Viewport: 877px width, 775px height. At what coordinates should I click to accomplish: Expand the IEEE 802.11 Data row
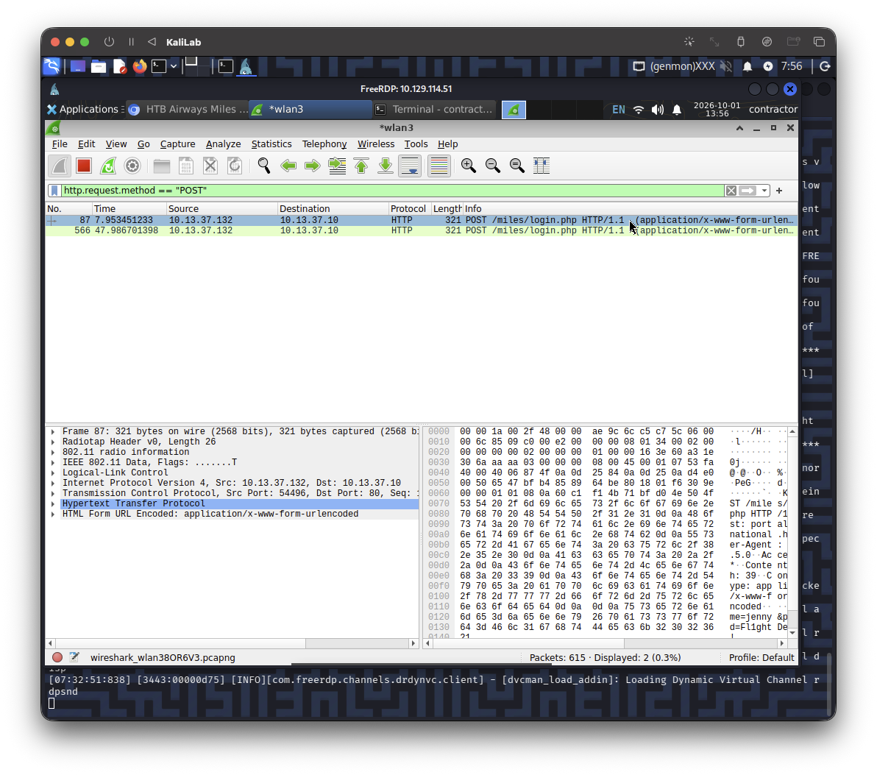52,463
